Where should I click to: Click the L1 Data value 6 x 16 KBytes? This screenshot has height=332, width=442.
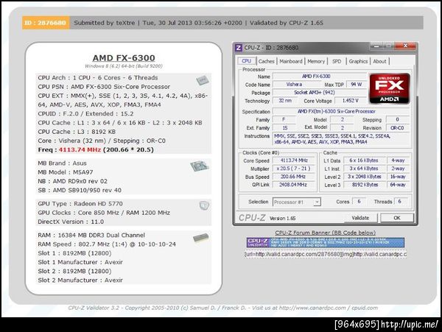point(364,160)
